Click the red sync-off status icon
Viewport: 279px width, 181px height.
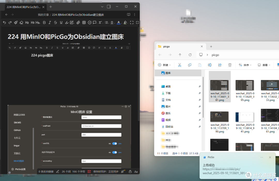click(89, 172)
